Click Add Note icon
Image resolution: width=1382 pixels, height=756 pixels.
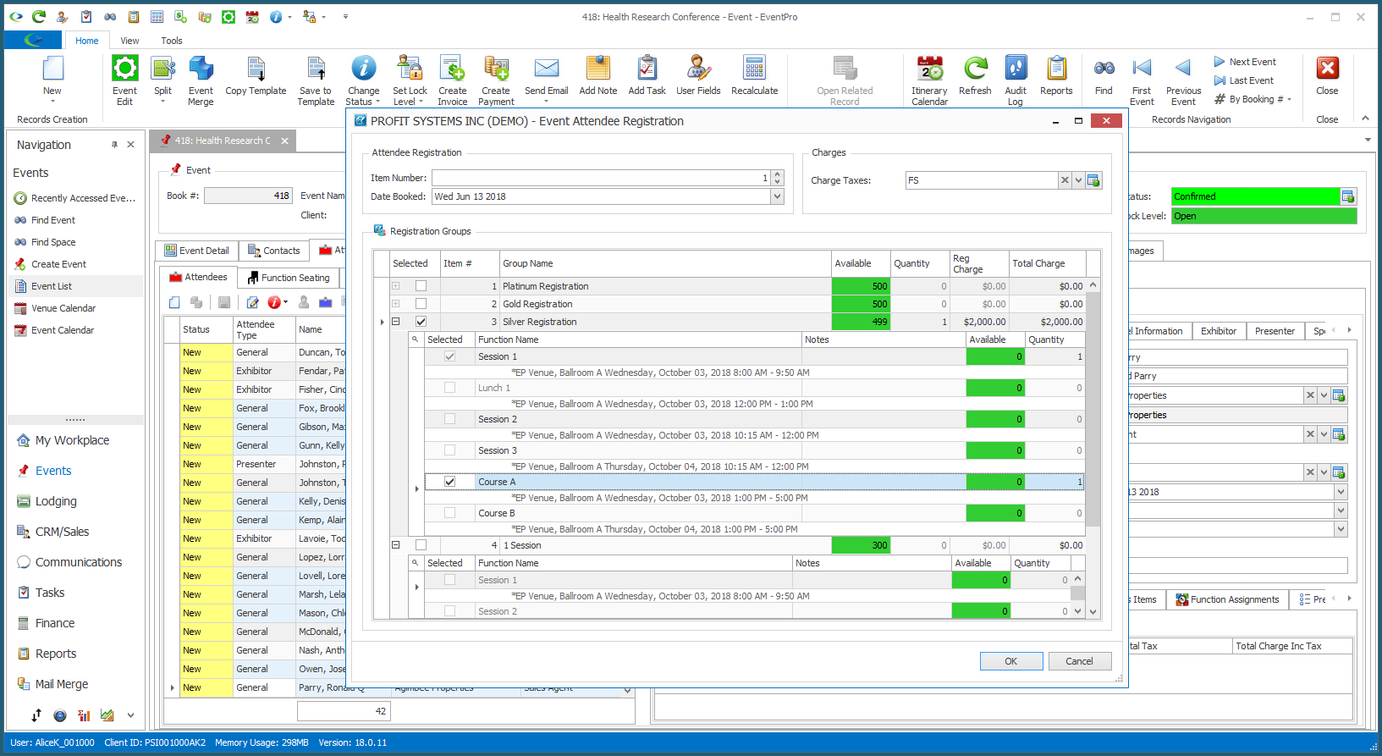coord(598,76)
